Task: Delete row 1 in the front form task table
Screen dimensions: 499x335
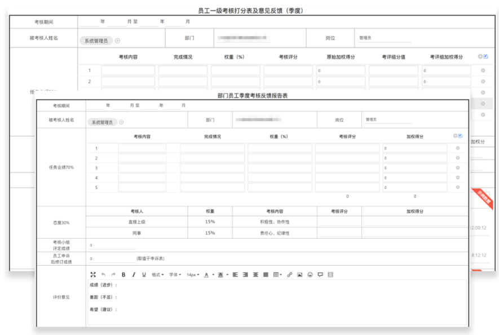Action: (458, 148)
